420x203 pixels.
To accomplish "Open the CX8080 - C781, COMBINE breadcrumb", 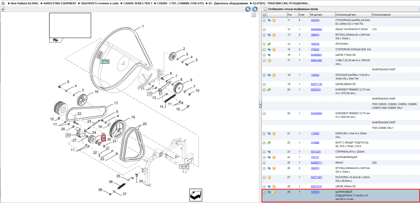I will [181, 3].
